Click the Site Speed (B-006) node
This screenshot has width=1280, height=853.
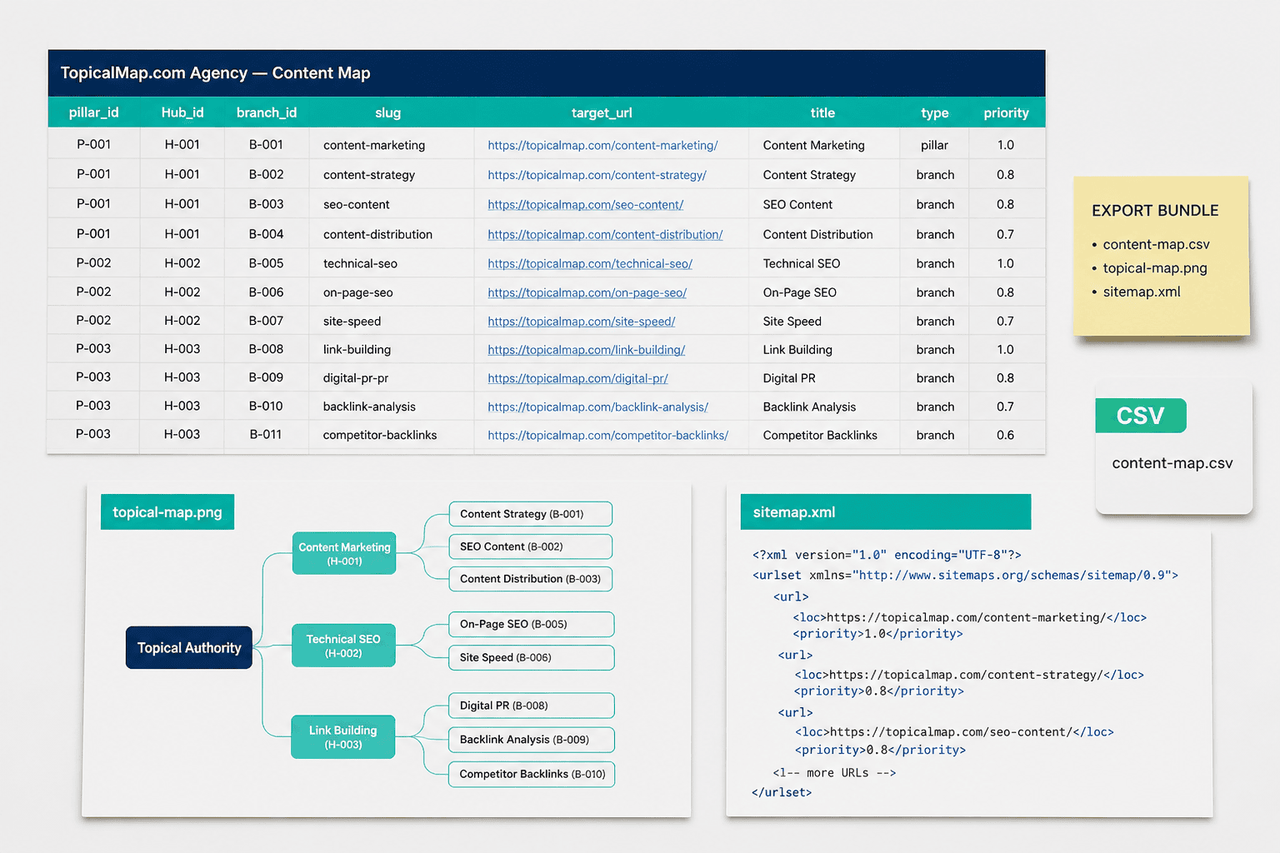pos(532,657)
